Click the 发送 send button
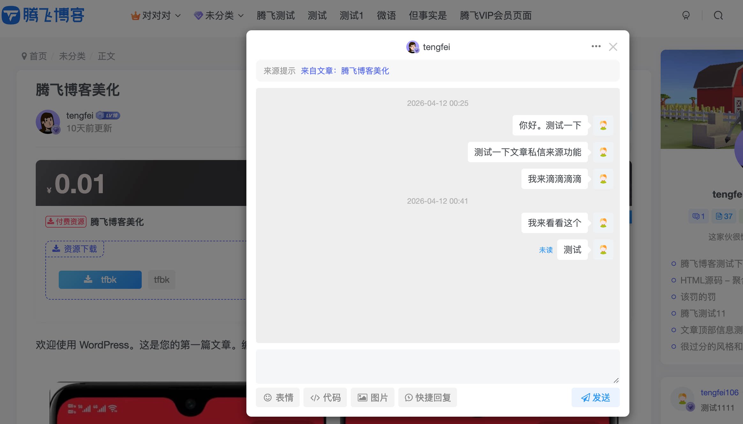The width and height of the screenshot is (743, 424). pyautogui.click(x=596, y=397)
